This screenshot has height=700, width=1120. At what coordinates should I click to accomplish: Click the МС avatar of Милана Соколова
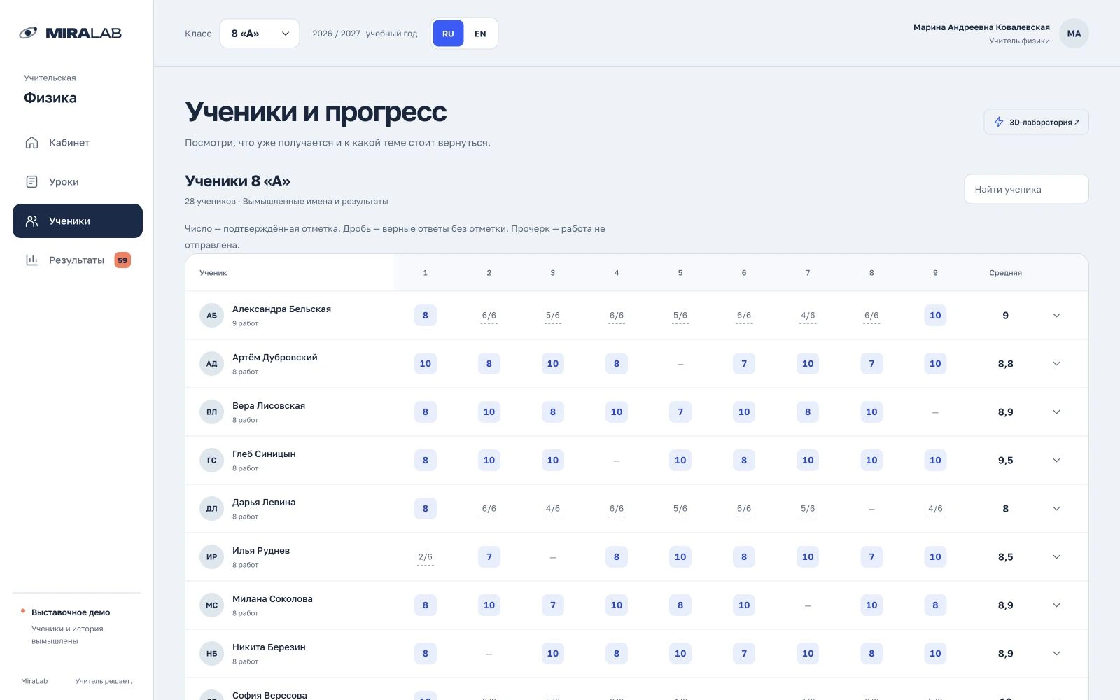pyautogui.click(x=211, y=605)
